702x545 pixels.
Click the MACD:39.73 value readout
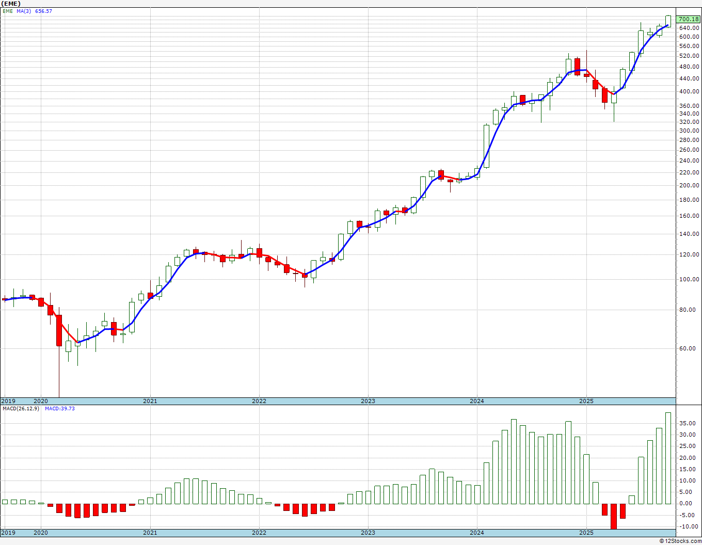pos(59,408)
